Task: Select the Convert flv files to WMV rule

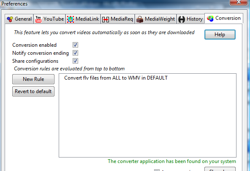Action: pyautogui.click(x=116, y=78)
